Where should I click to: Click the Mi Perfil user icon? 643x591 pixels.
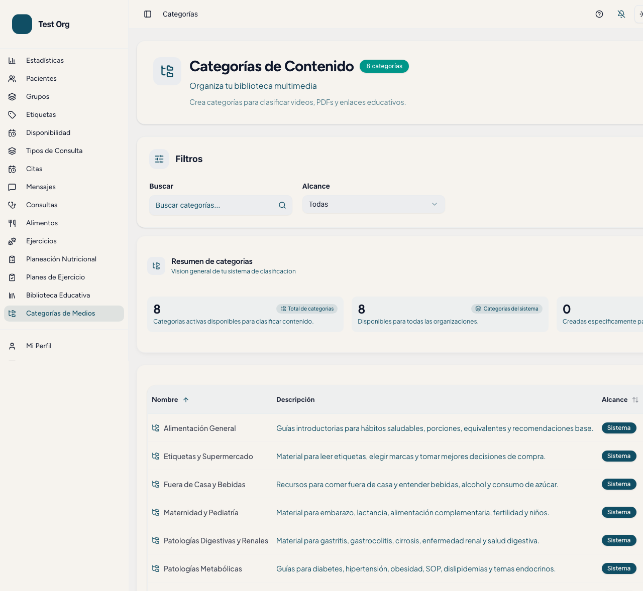12,346
